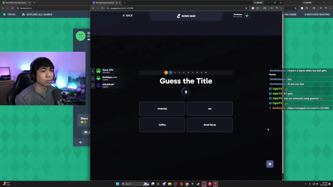The height and width of the screenshot is (187, 333).
Task: Open the Song Quiz logo home
Action: (186, 16)
